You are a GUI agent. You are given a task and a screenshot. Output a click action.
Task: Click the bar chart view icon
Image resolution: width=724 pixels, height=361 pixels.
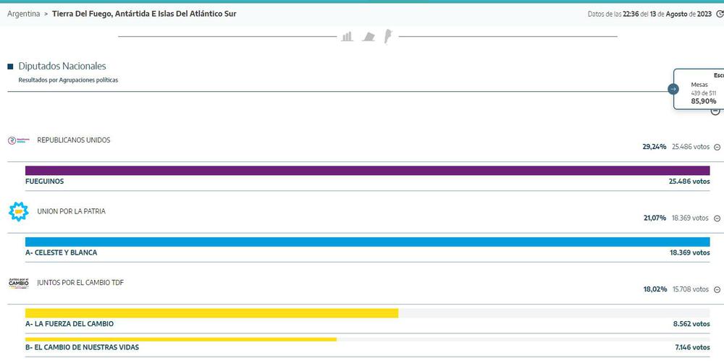(x=348, y=36)
